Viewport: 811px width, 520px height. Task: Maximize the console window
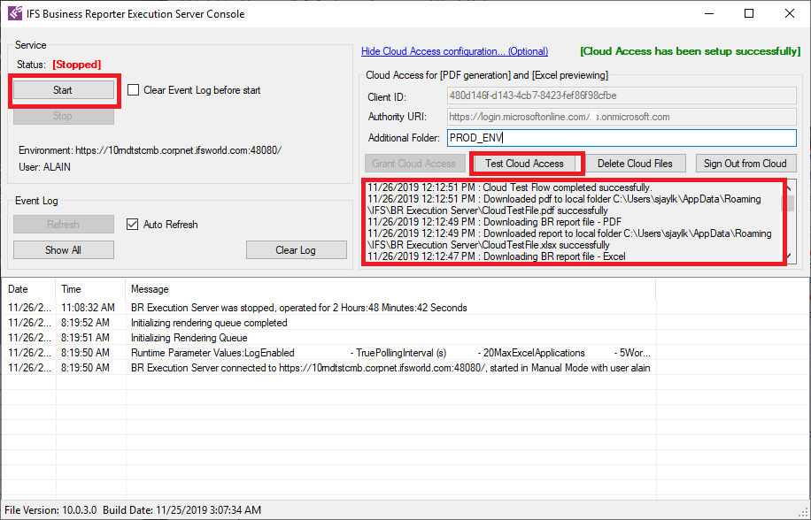pyautogui.click(x=749, y=14)
